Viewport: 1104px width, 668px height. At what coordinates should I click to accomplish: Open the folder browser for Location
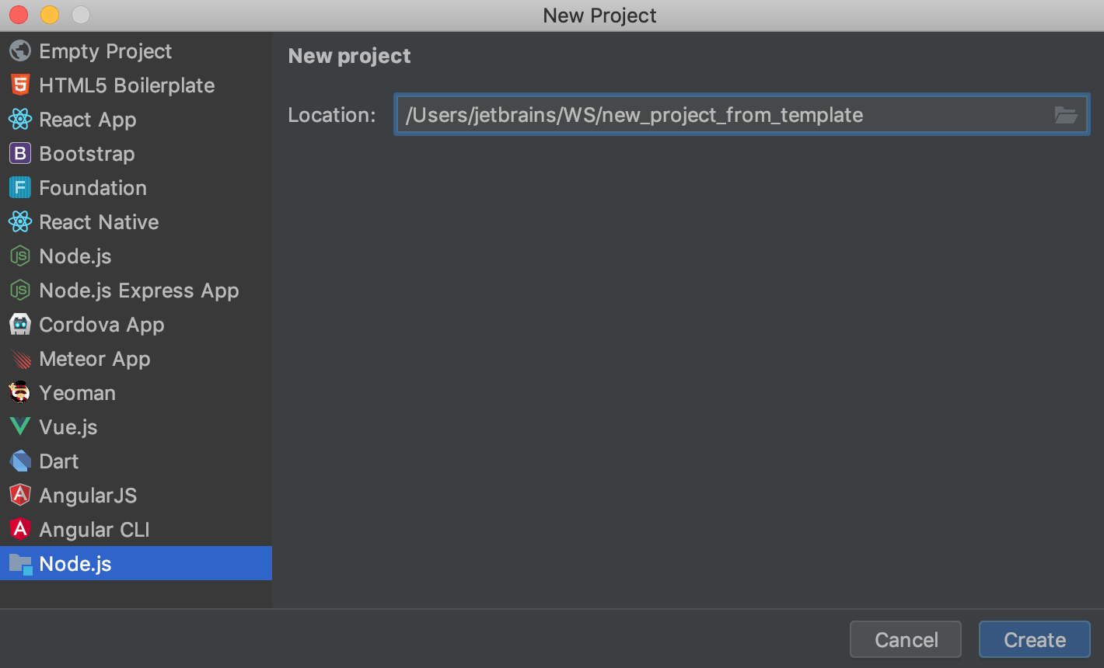point(1067,114)
